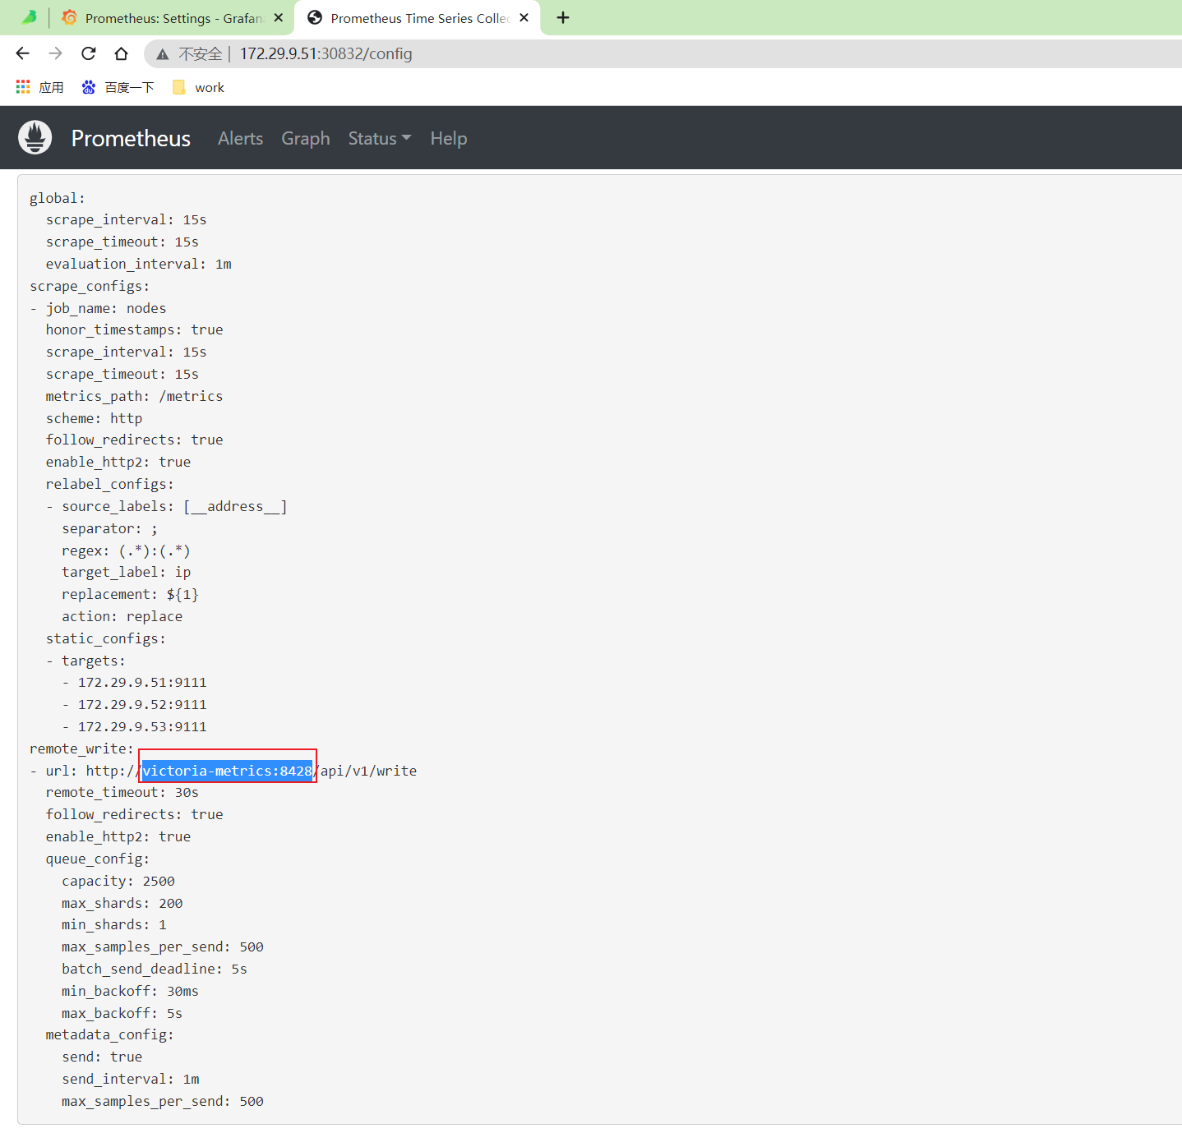This screenshot has height=1133, width=1182.
Task: Open the apps grid bookmark
Action: (x=39, y=87)
